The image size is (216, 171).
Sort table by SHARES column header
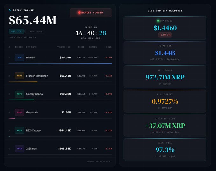pos(93,47)
